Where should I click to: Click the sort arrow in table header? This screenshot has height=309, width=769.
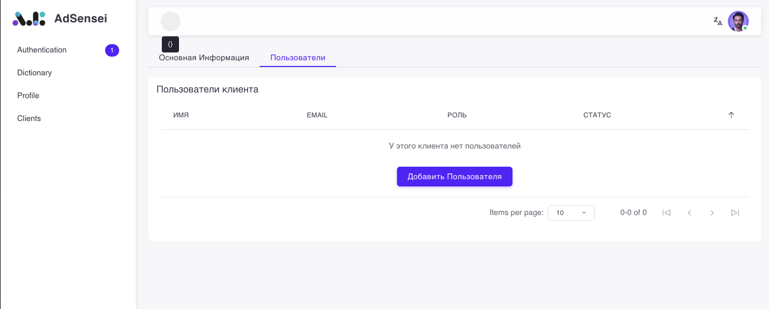click(x=731, y=115)
